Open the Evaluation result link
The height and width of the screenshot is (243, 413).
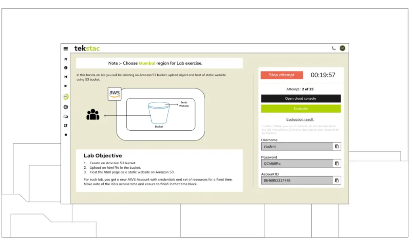click(300, 119)
